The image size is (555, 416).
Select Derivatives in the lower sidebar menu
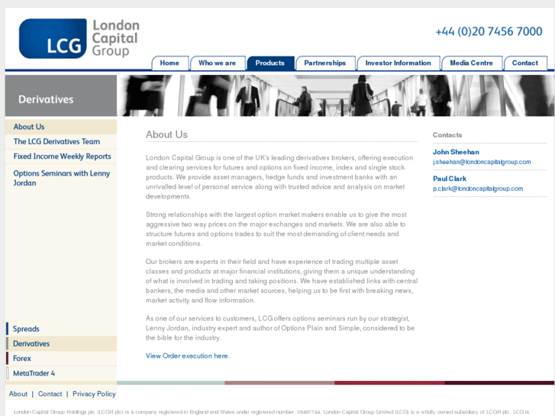tap(61, 343)
